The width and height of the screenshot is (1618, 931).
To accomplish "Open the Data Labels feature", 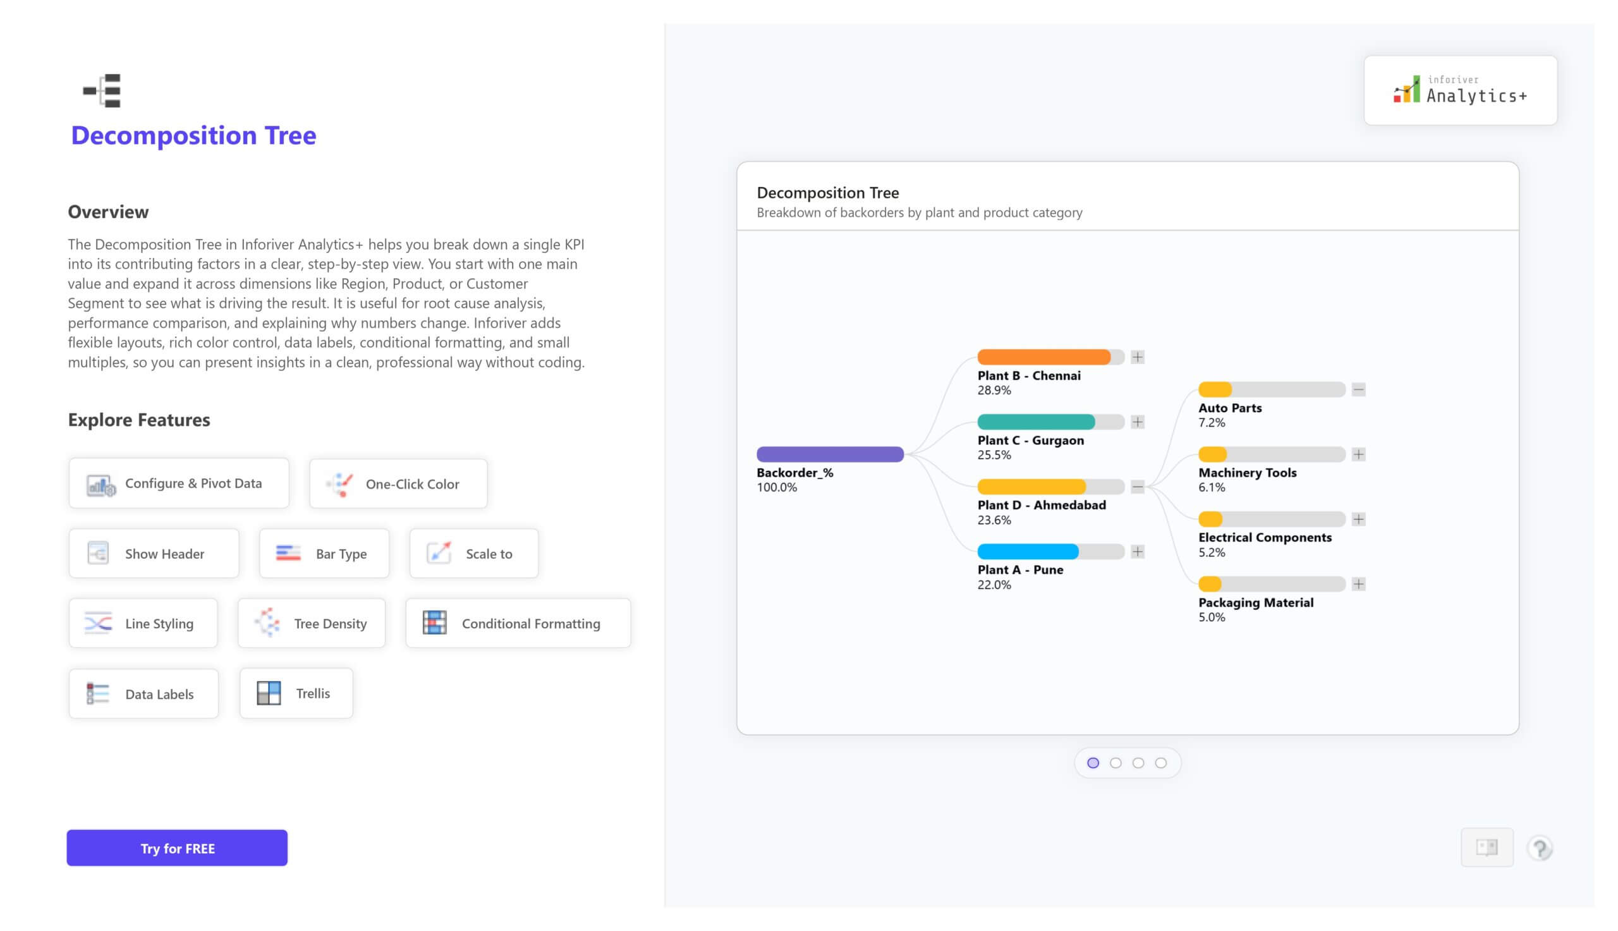I will point(143,694).
